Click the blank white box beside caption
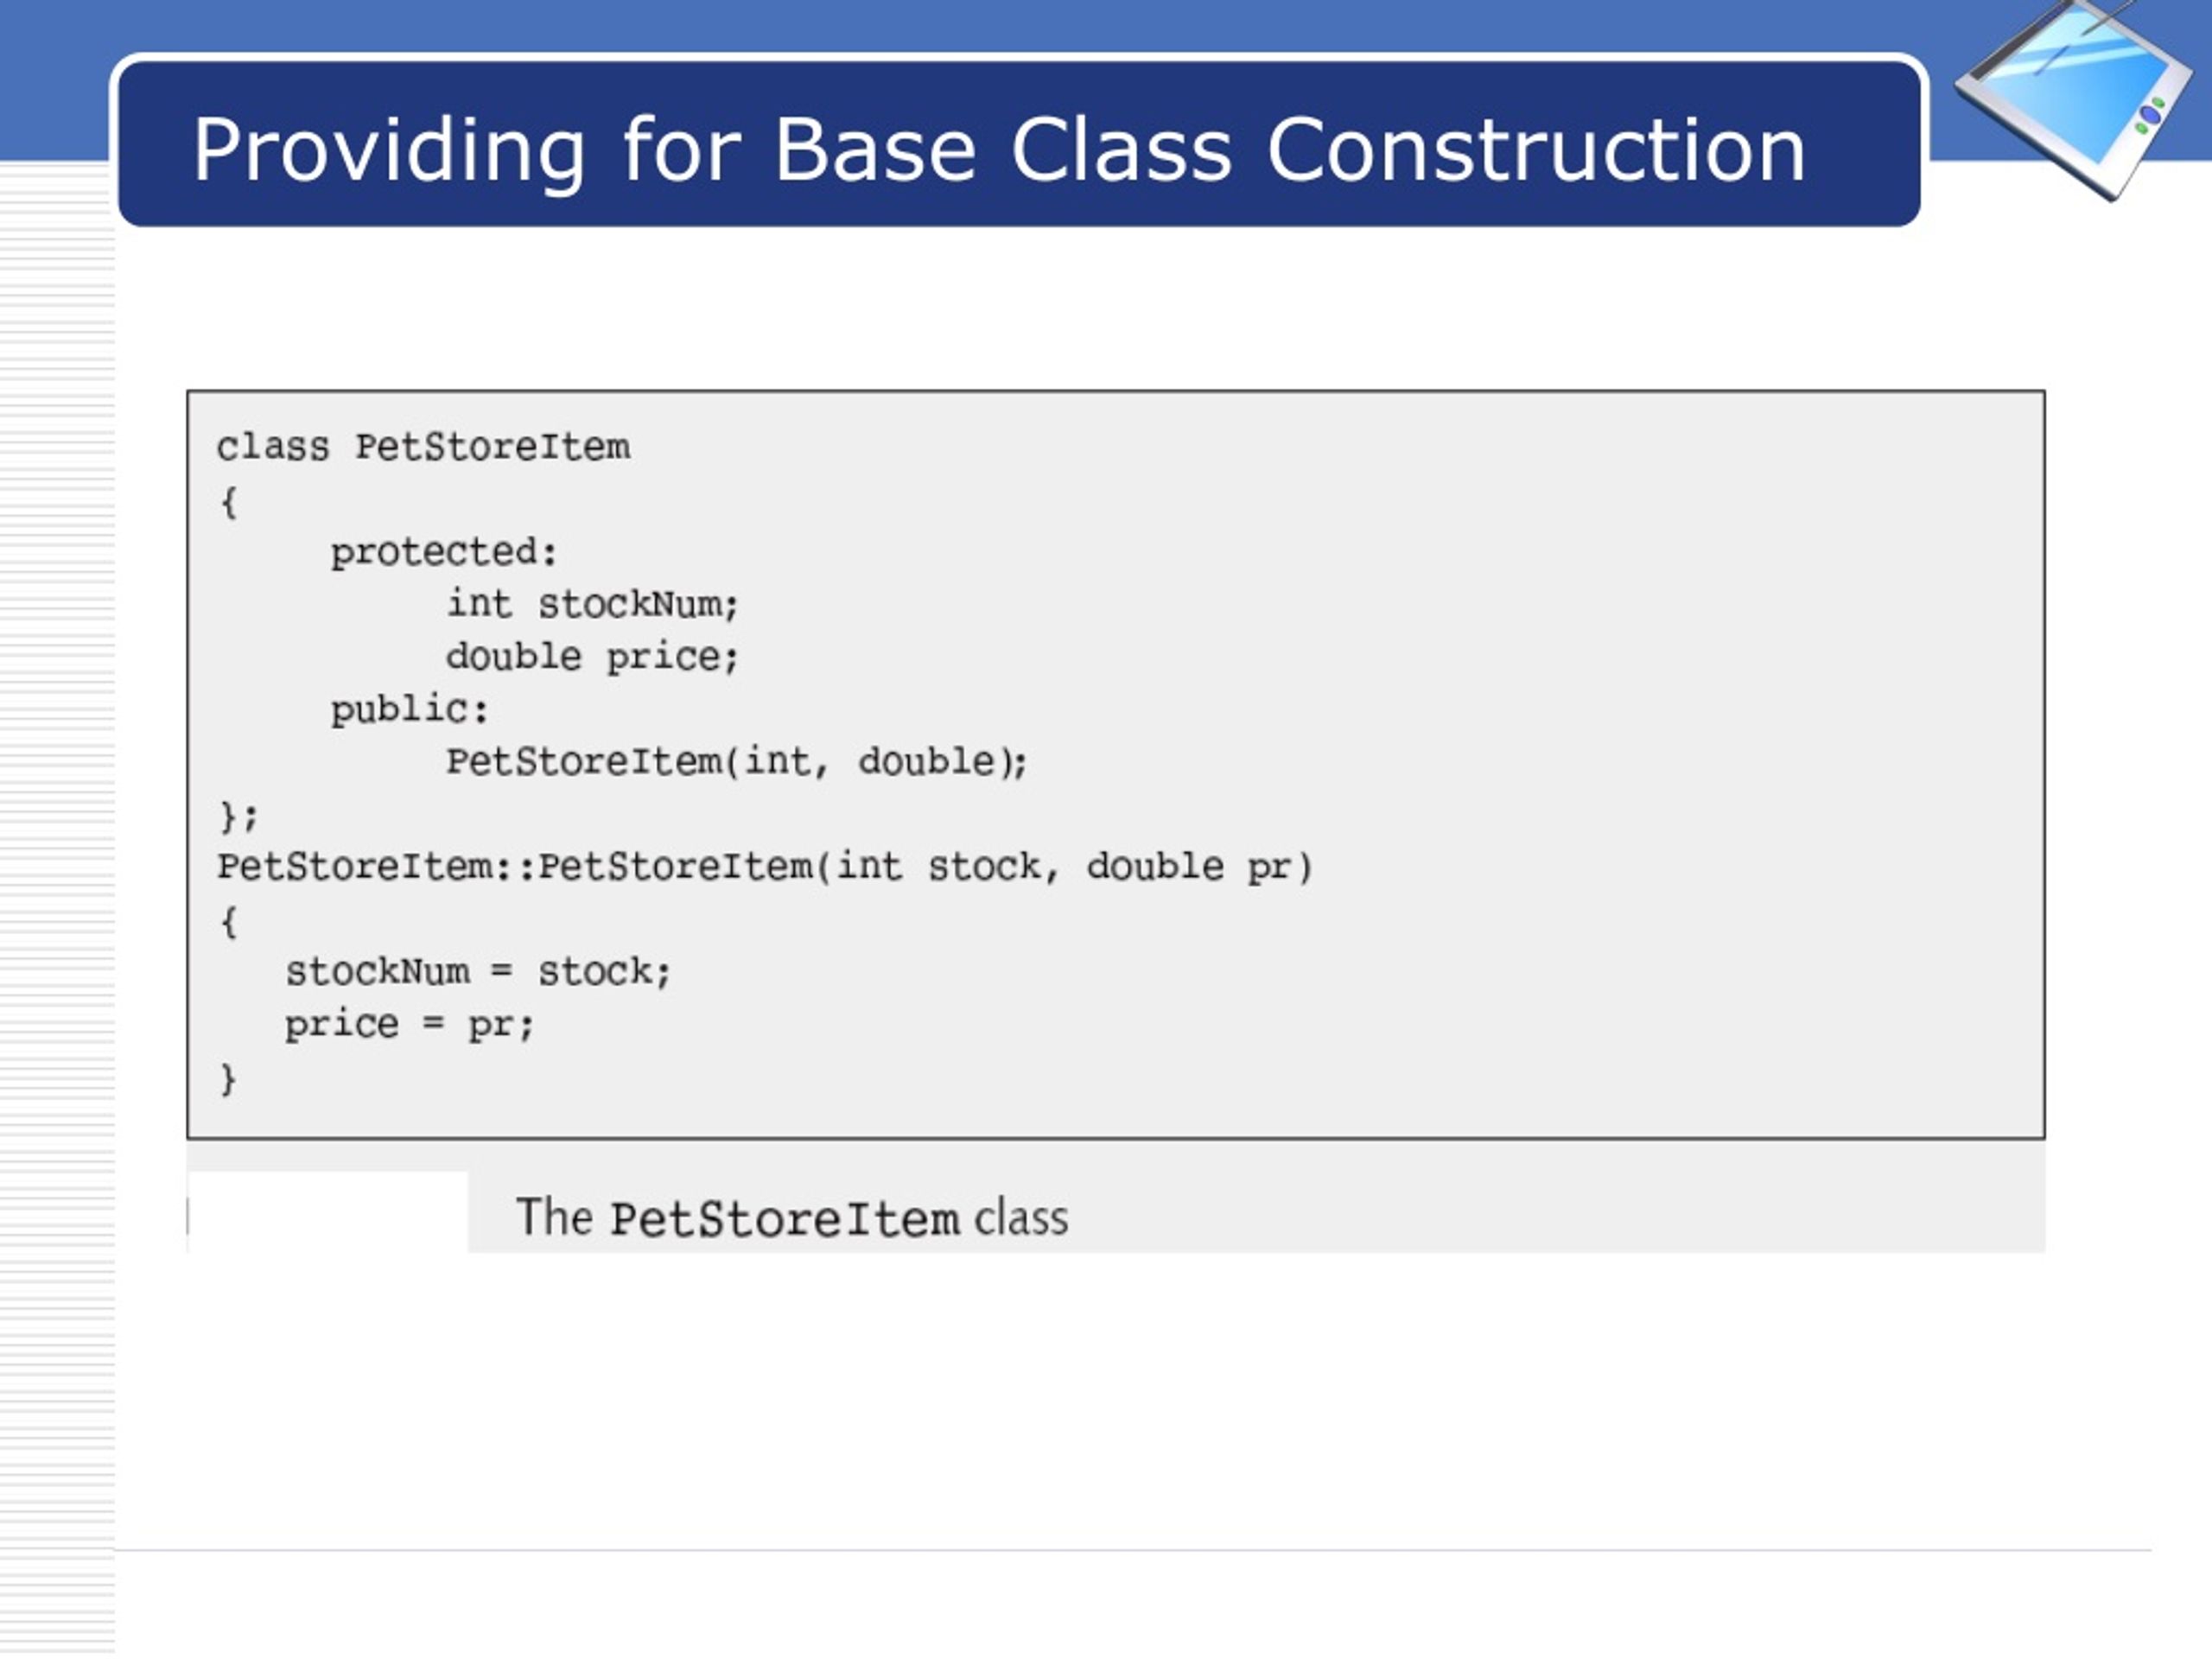The image size is (2212, 1659). coord(328,1211)
